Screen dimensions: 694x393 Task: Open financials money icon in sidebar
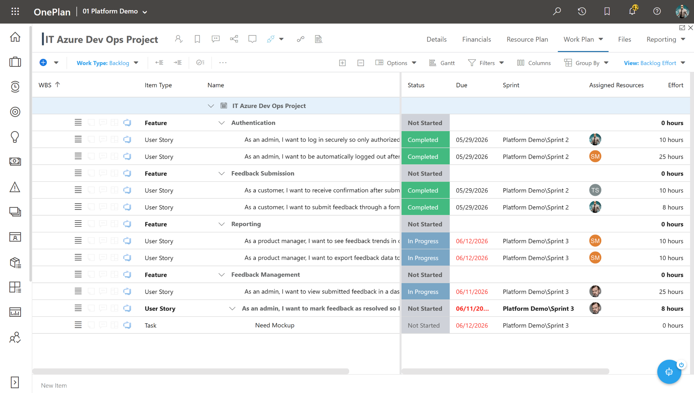tap(15, 161)
